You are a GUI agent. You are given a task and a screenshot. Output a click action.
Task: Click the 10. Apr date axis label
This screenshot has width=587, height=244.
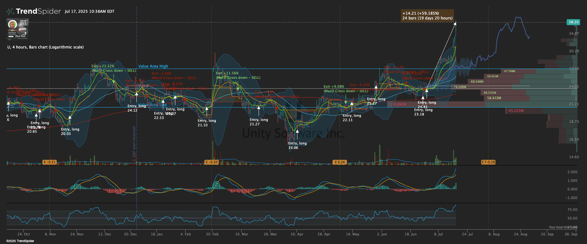(x=297, y=234)
